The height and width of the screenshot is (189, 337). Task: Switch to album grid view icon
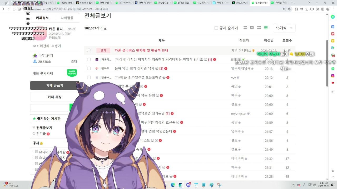click(x=259, y=28)
